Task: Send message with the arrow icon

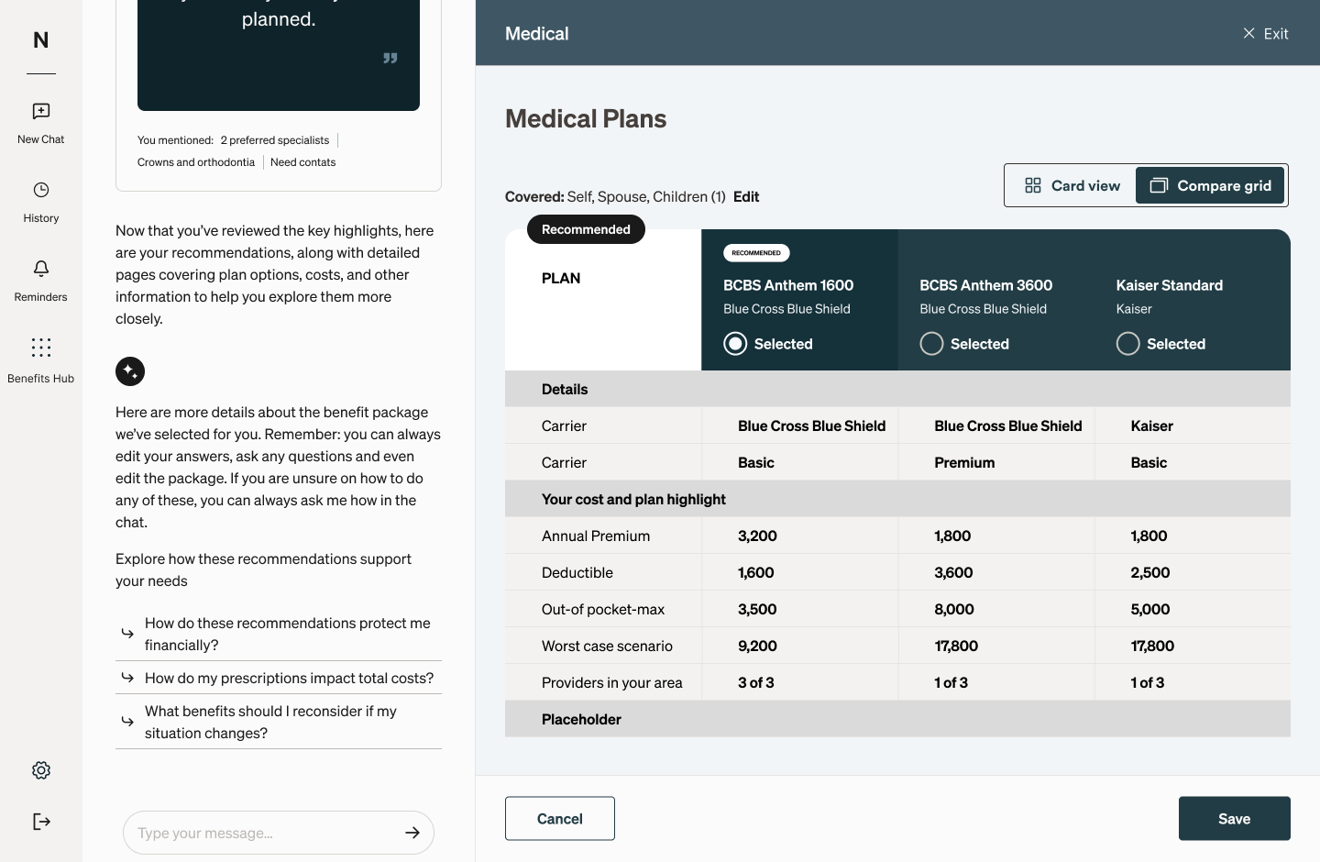Action: (412, 833)
